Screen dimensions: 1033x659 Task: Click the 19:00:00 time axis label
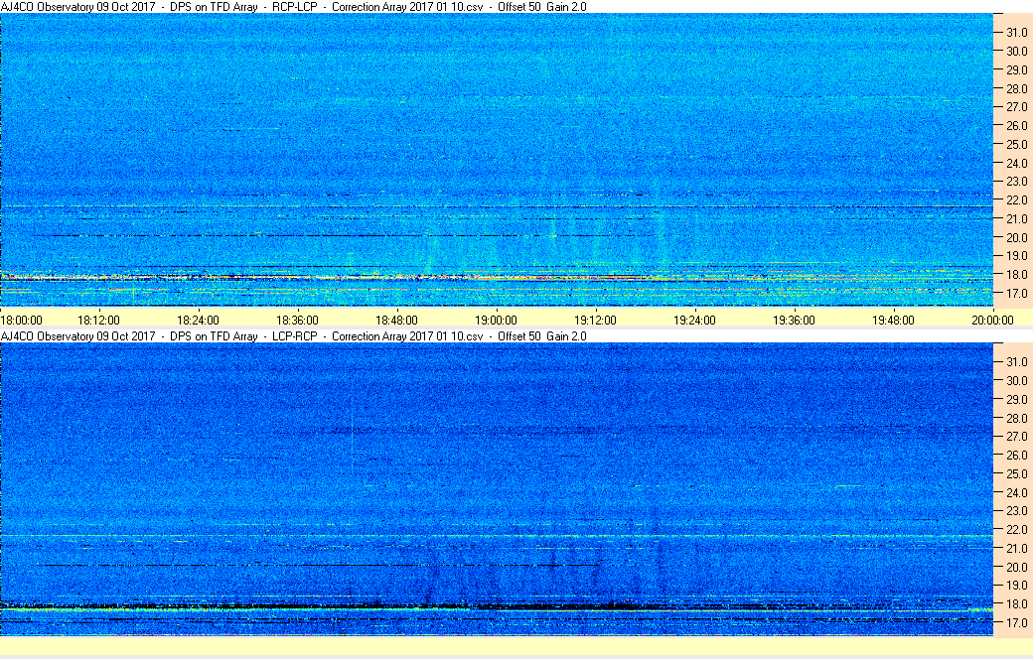pos(496,321)
